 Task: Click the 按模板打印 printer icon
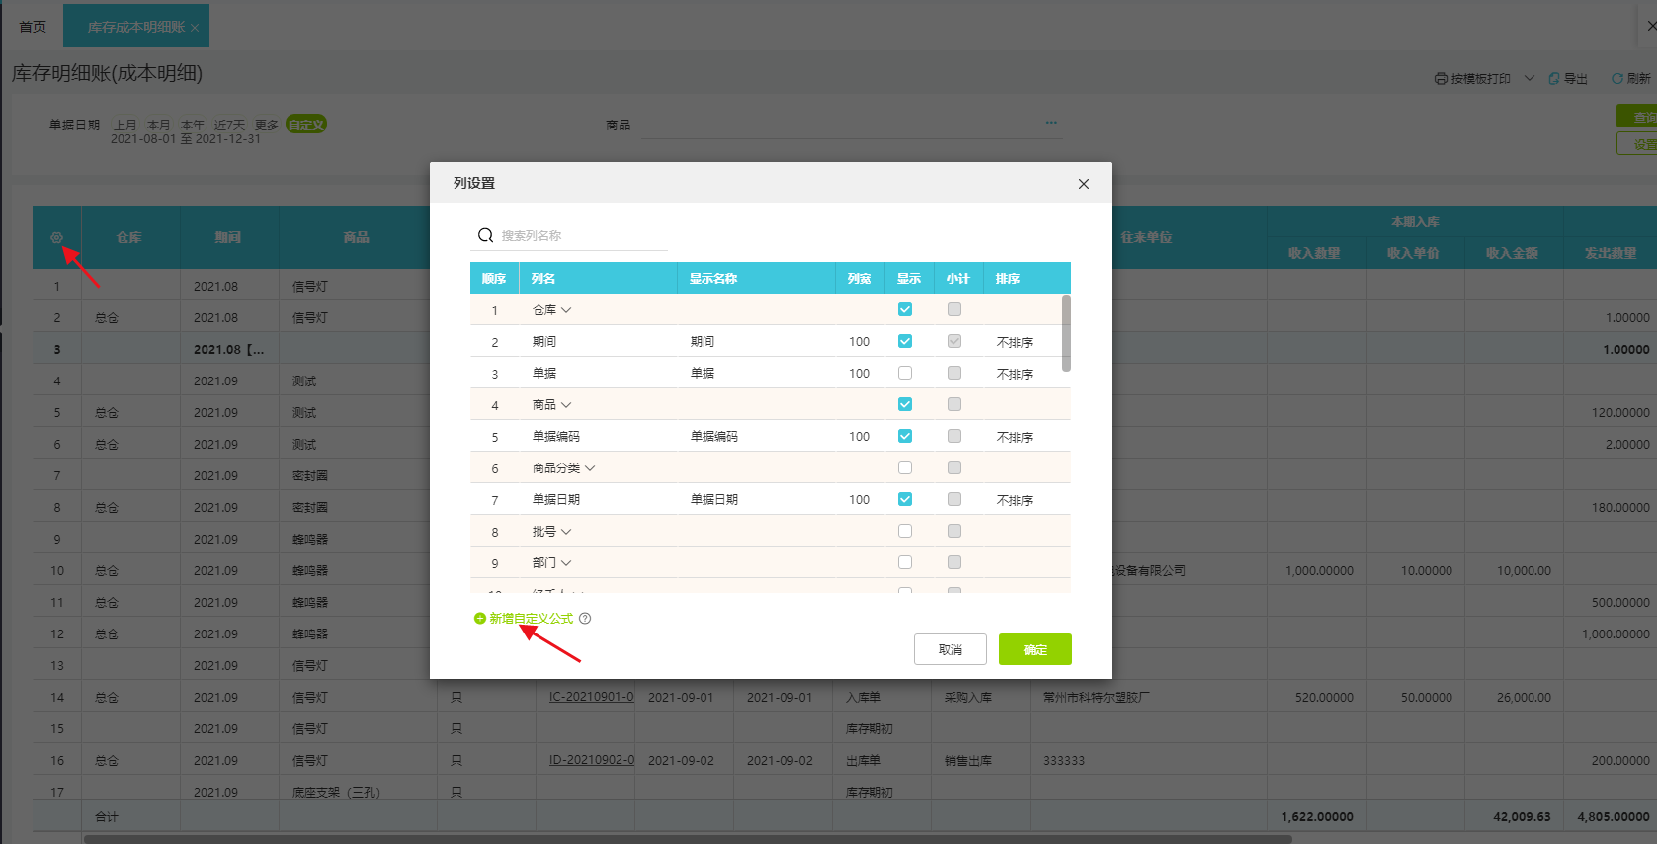pos(1441,79)
